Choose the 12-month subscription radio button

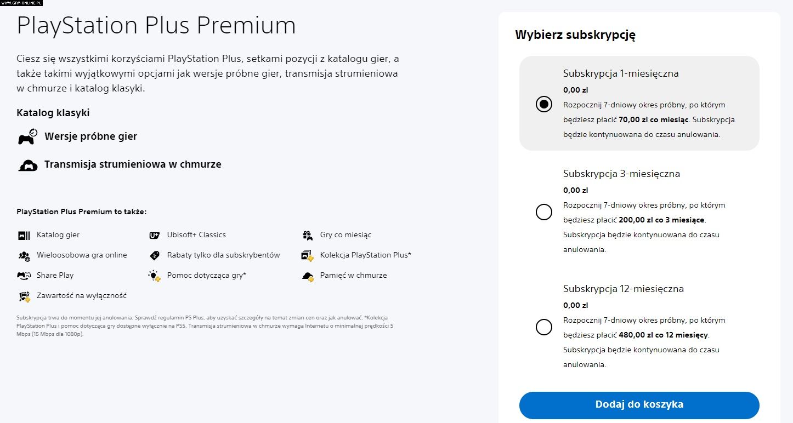pos(544,327)
